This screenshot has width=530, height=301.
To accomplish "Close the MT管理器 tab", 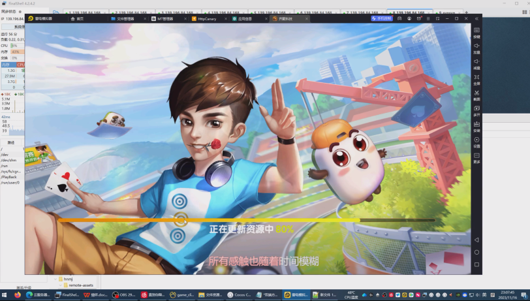I will pyautogui.click(x=185, y=19).
